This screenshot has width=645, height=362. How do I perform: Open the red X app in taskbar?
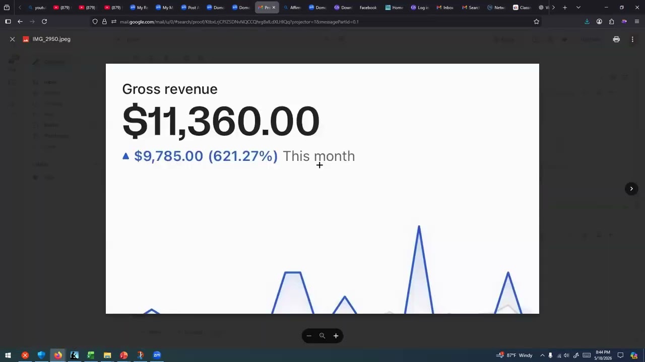(x=25, y=355)
